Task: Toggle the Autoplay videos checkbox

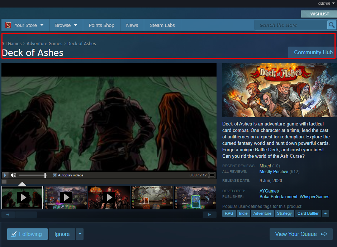Action: pyautogui.click(x=55, y=175)
